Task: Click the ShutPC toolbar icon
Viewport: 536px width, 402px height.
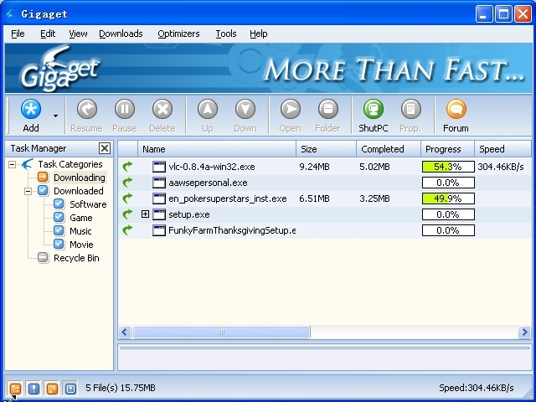Action: 374,110
